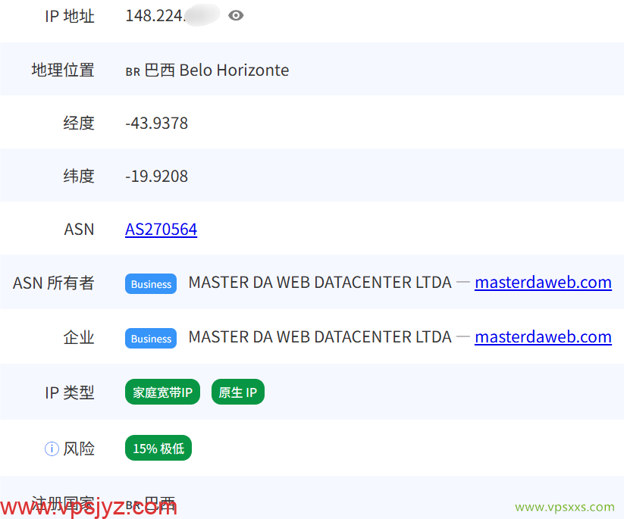Click the info icon next to 风险
This screenshot has height=519, width=624.
[51, 449]
